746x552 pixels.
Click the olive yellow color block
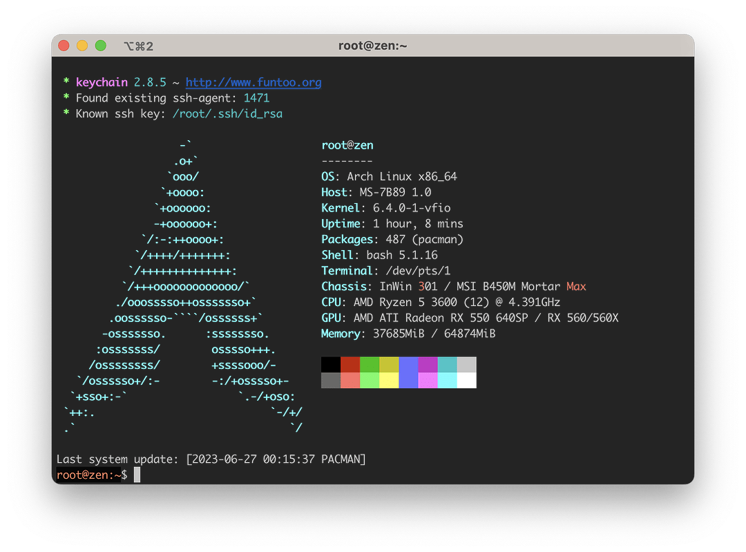[389, 365]
